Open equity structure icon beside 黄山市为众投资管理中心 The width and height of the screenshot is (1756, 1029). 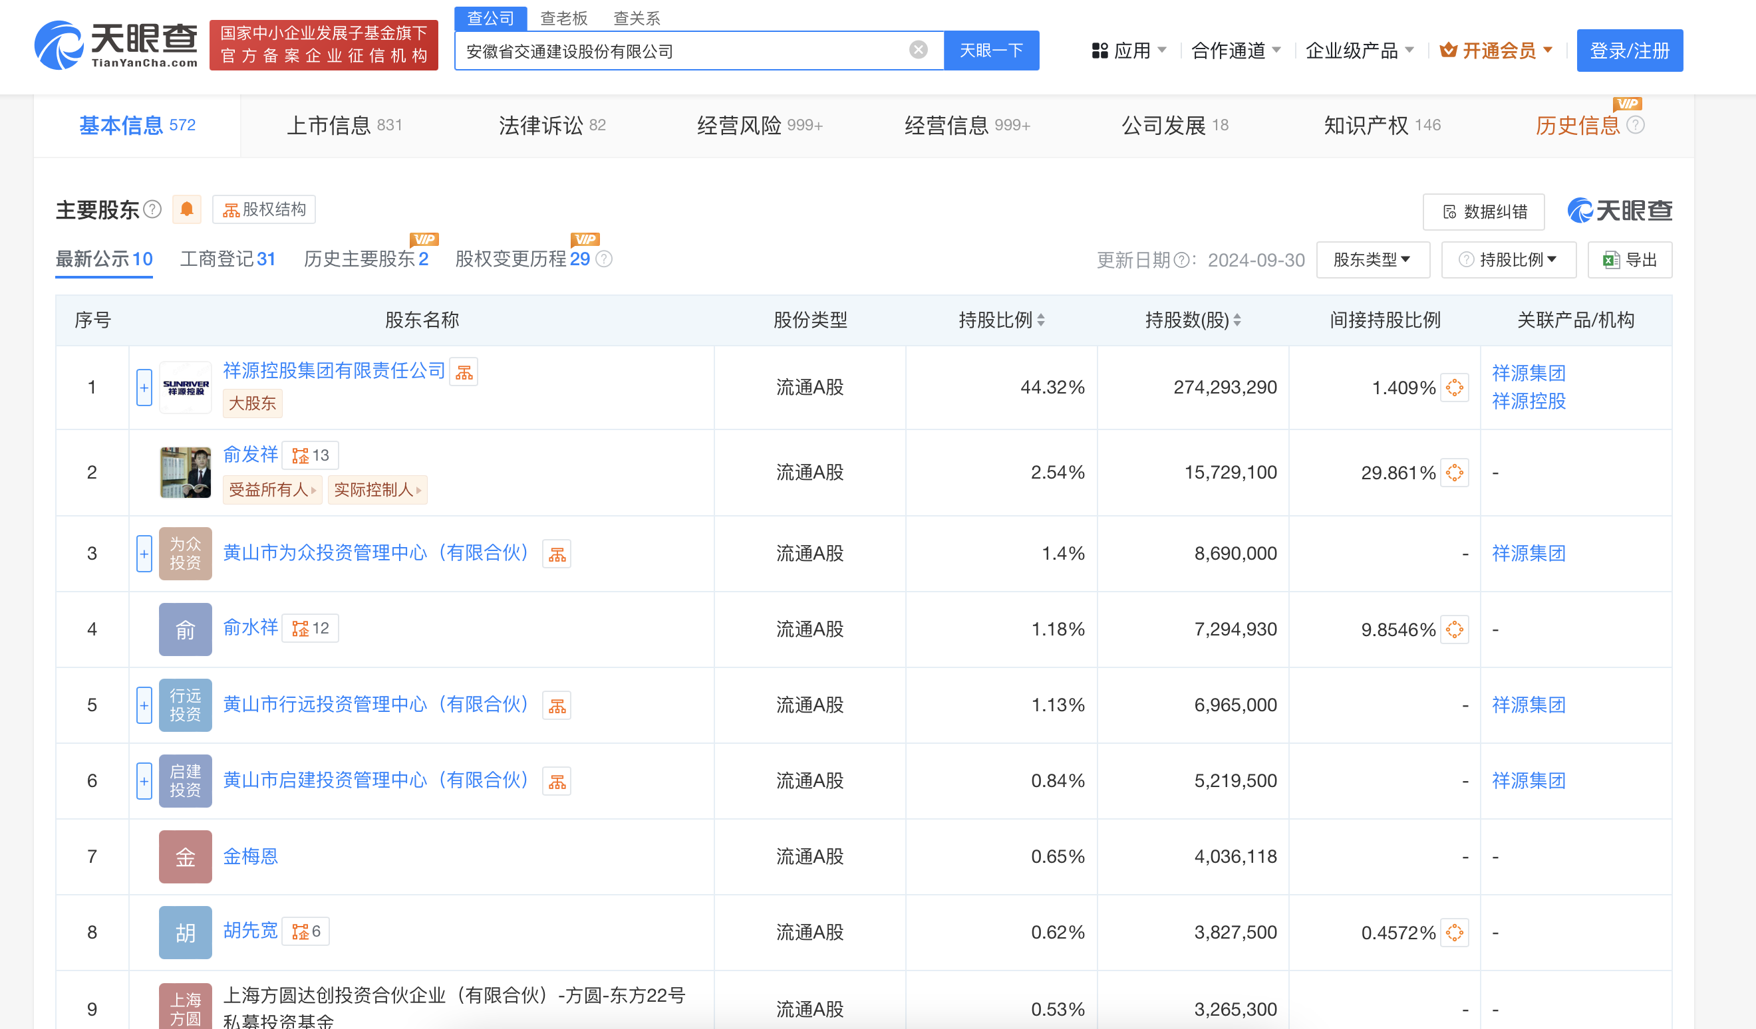point(557,554)
